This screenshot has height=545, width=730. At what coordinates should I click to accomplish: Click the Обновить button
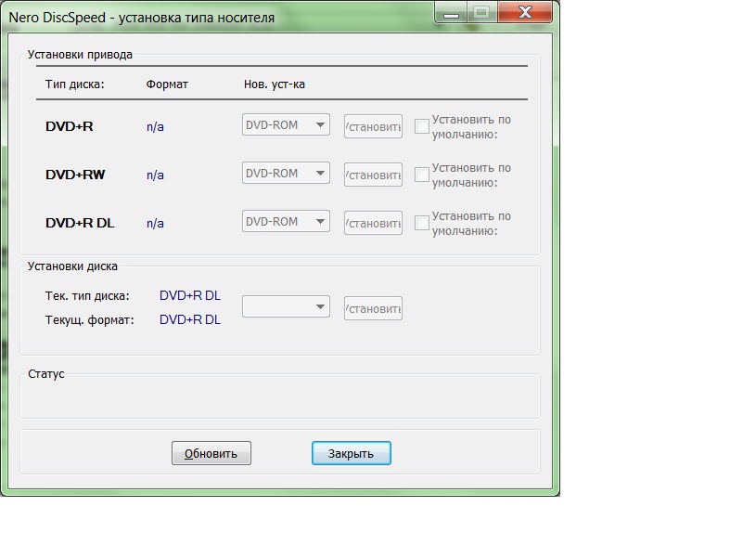(x=211, y=454)
